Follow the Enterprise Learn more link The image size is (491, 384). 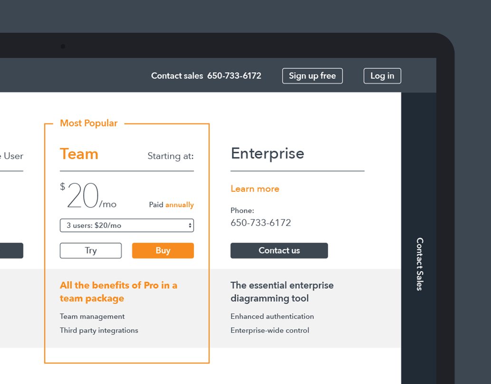coord(255,189)
